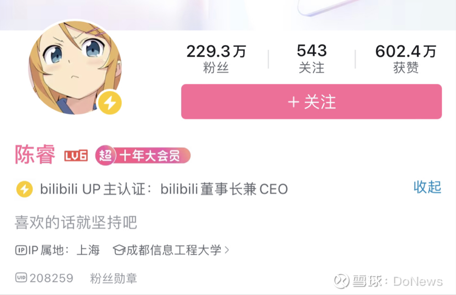Tap the UID icon
Viewport: 456px width, 295px height.
(21, 278)
